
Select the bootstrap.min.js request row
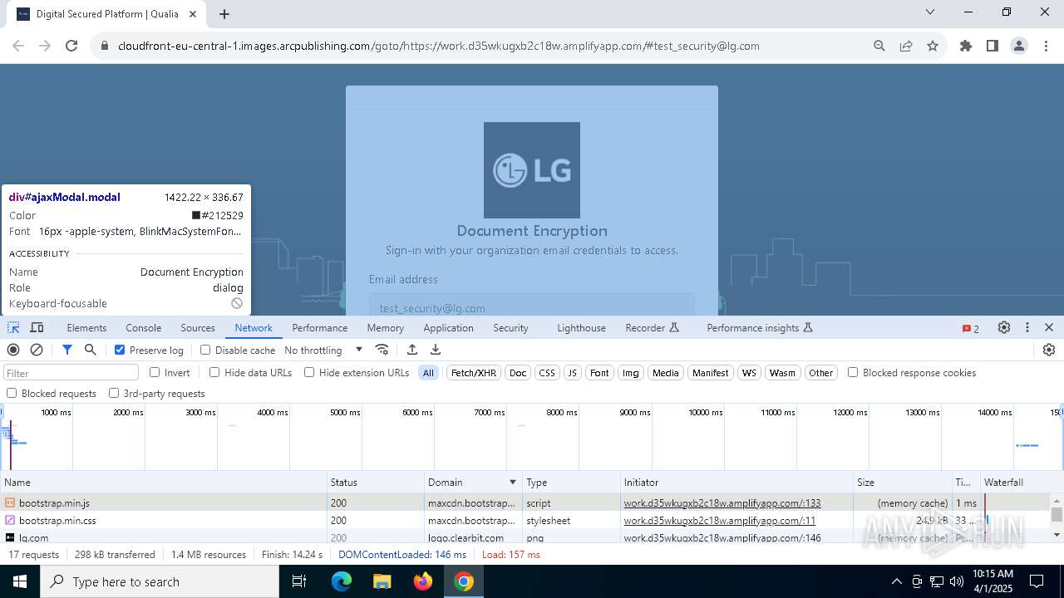[x=525, y=502]
